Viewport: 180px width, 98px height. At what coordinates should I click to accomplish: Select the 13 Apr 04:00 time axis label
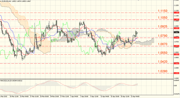(105, 96)
